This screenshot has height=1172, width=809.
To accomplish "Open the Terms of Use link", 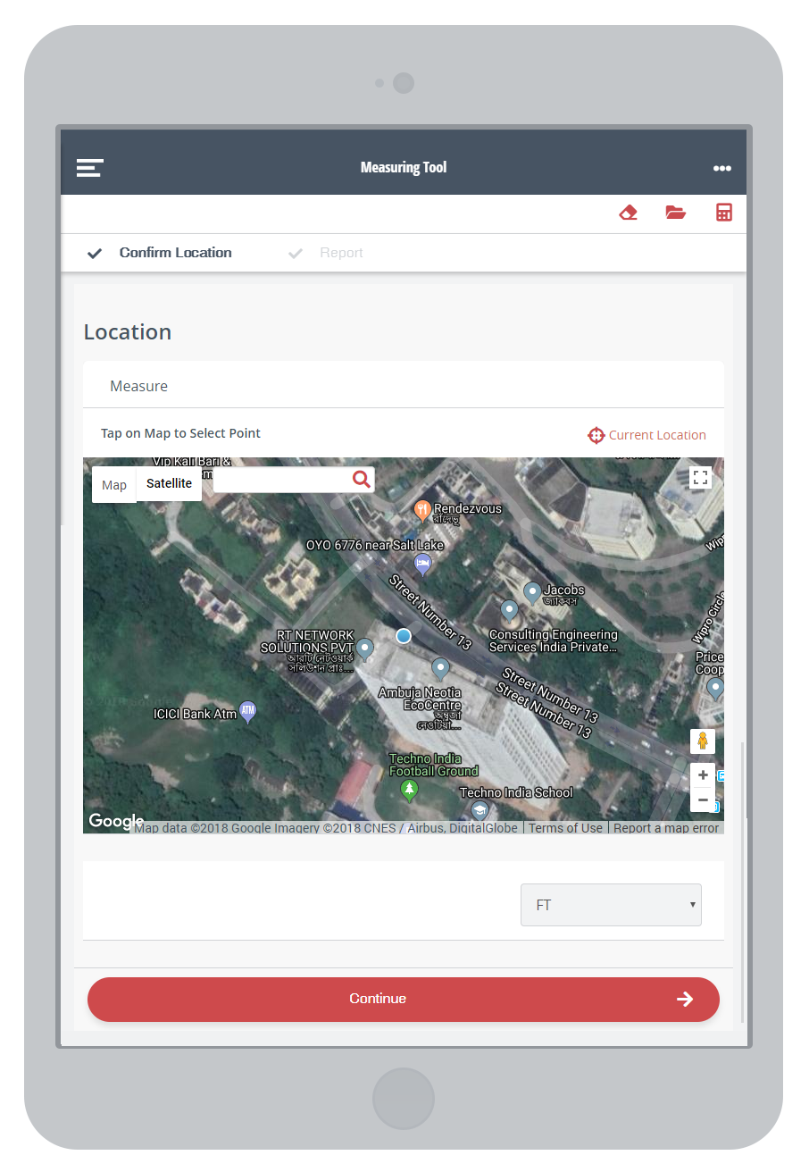I will [565, 828].
